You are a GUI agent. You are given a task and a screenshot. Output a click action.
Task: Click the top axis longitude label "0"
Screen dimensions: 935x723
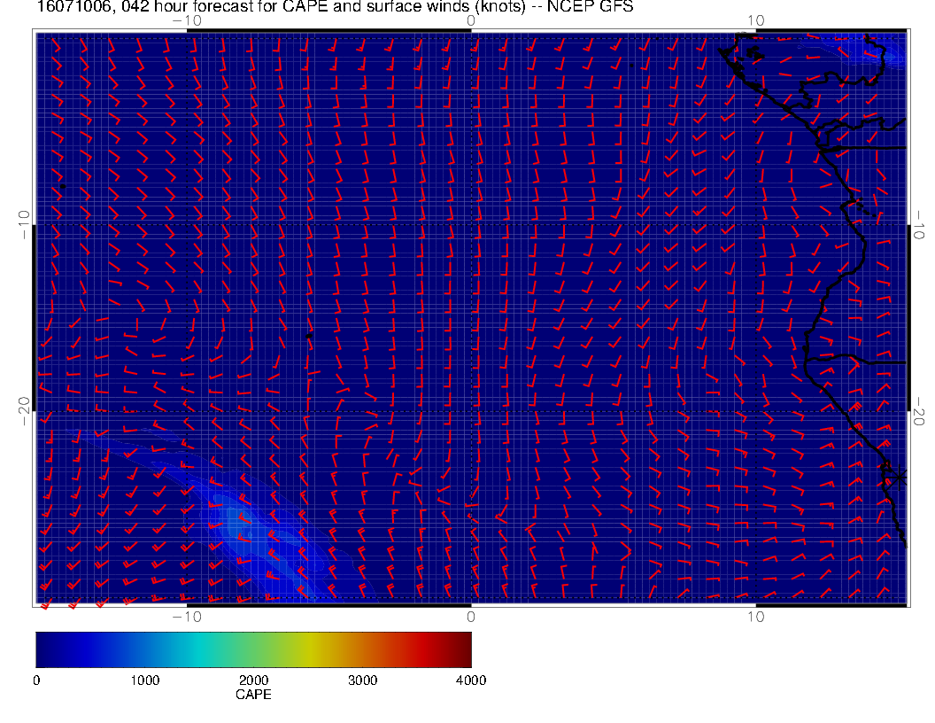(471, 21)
